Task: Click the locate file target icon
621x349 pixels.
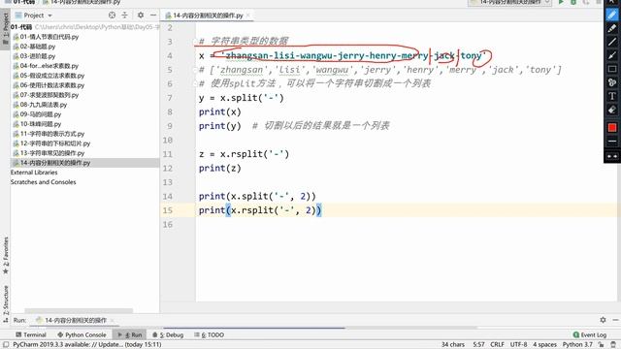Action: 113,16
